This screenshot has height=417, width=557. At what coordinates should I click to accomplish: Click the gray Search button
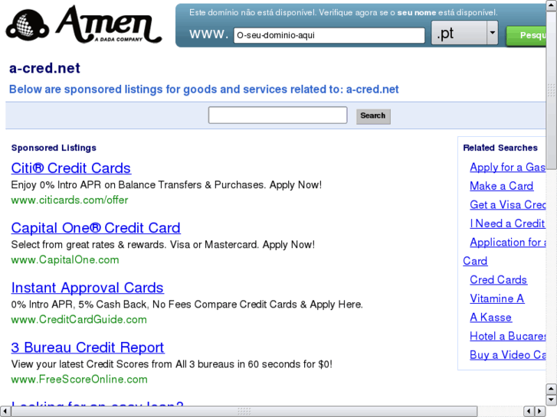[x=373, y=116]
